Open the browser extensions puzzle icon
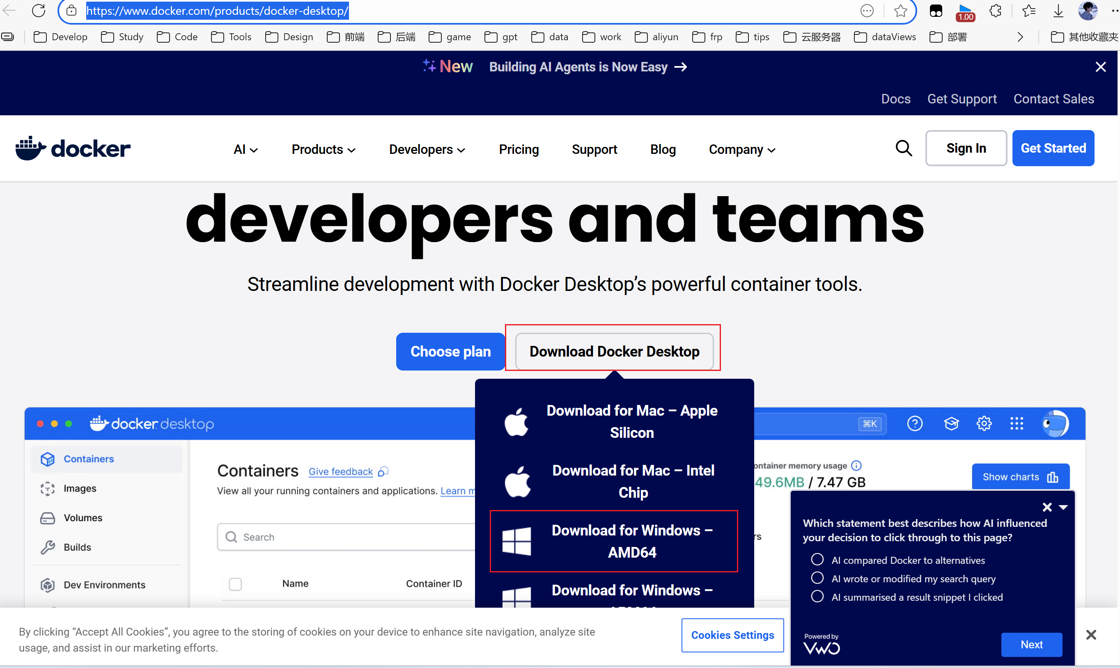The height and width of the screenshot is (668, 1120). [995, 10]
